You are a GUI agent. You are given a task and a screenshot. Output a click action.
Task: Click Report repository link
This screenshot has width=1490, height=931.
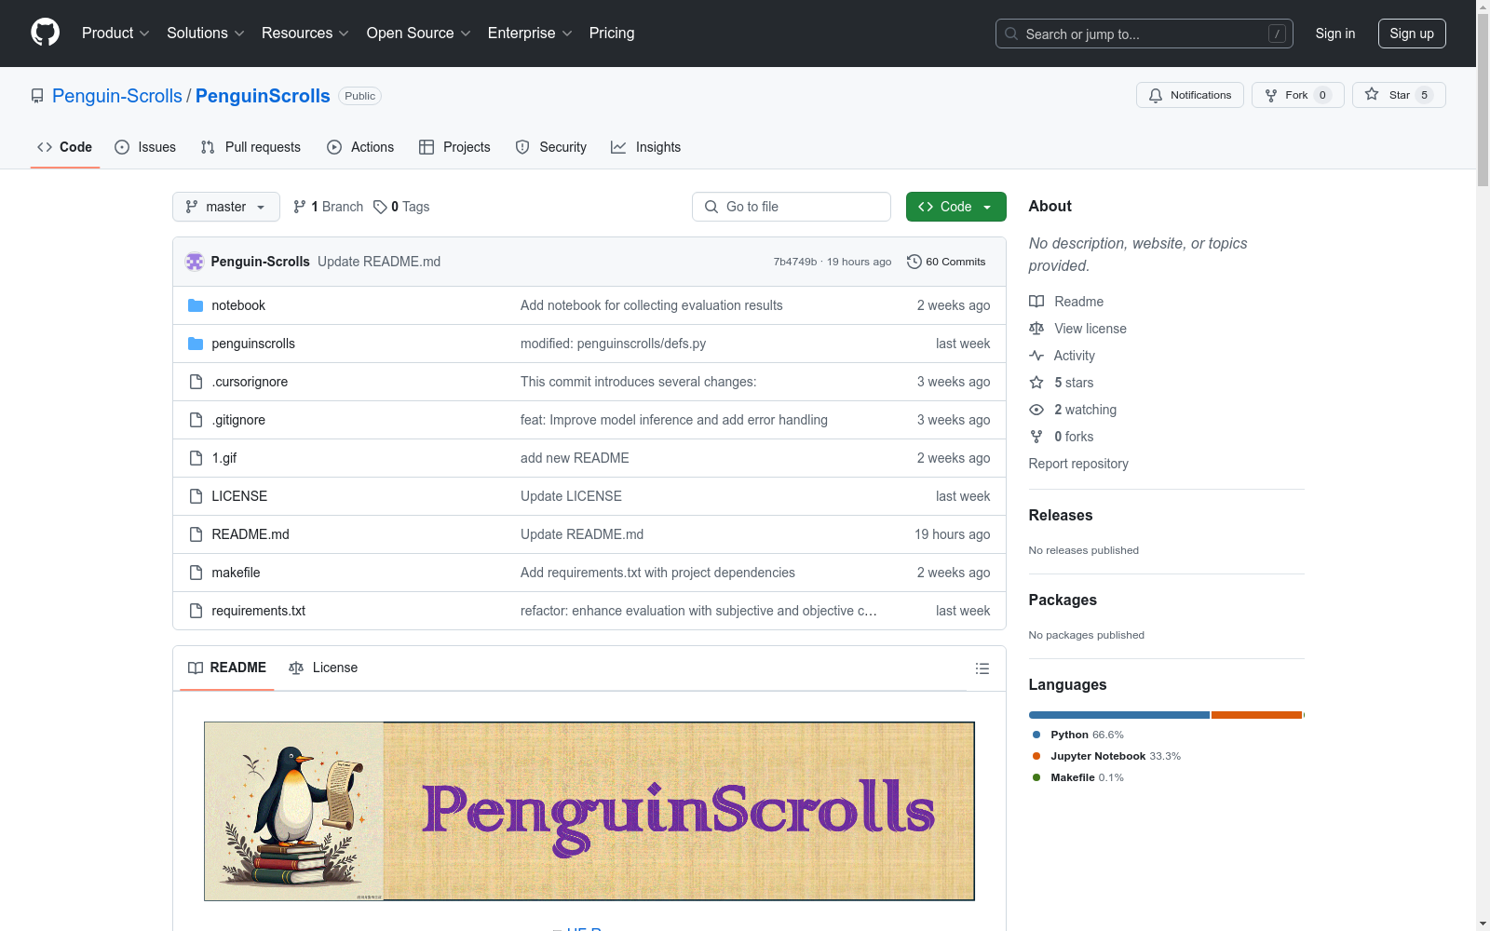point(1078,464)
